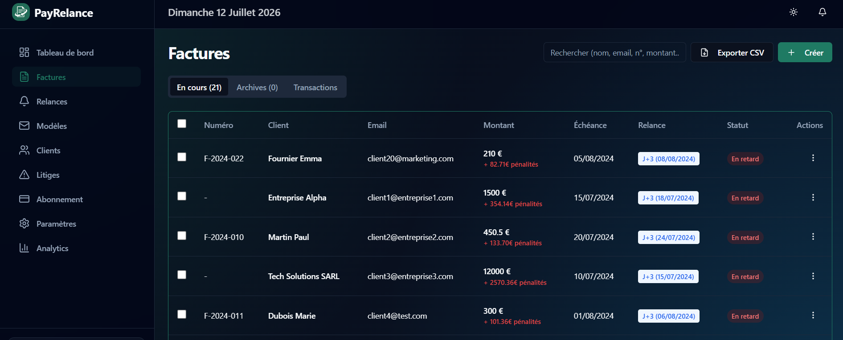This screenshot has width=843, height=340.
Task: Open actions menu for Fournier Emma invoice
Action: click(813, 158)
